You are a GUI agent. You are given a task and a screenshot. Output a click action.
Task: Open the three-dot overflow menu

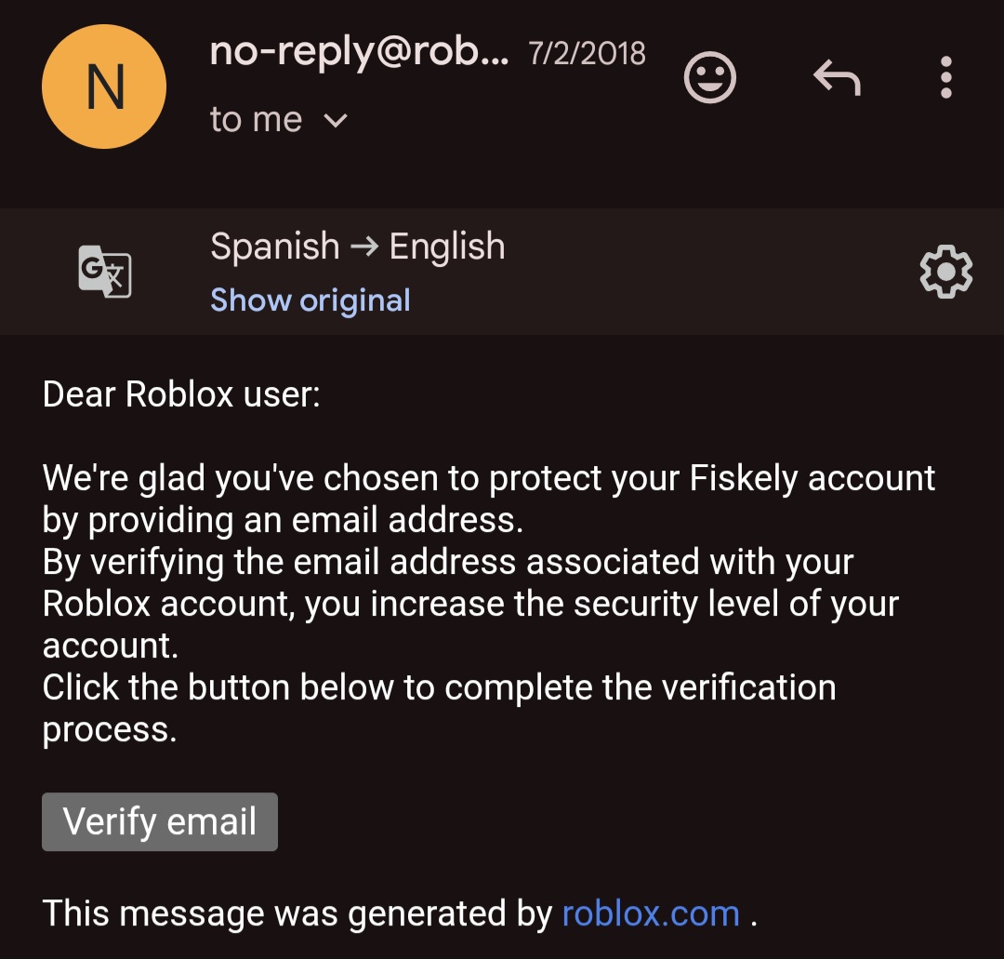click(x=945, y=78)
